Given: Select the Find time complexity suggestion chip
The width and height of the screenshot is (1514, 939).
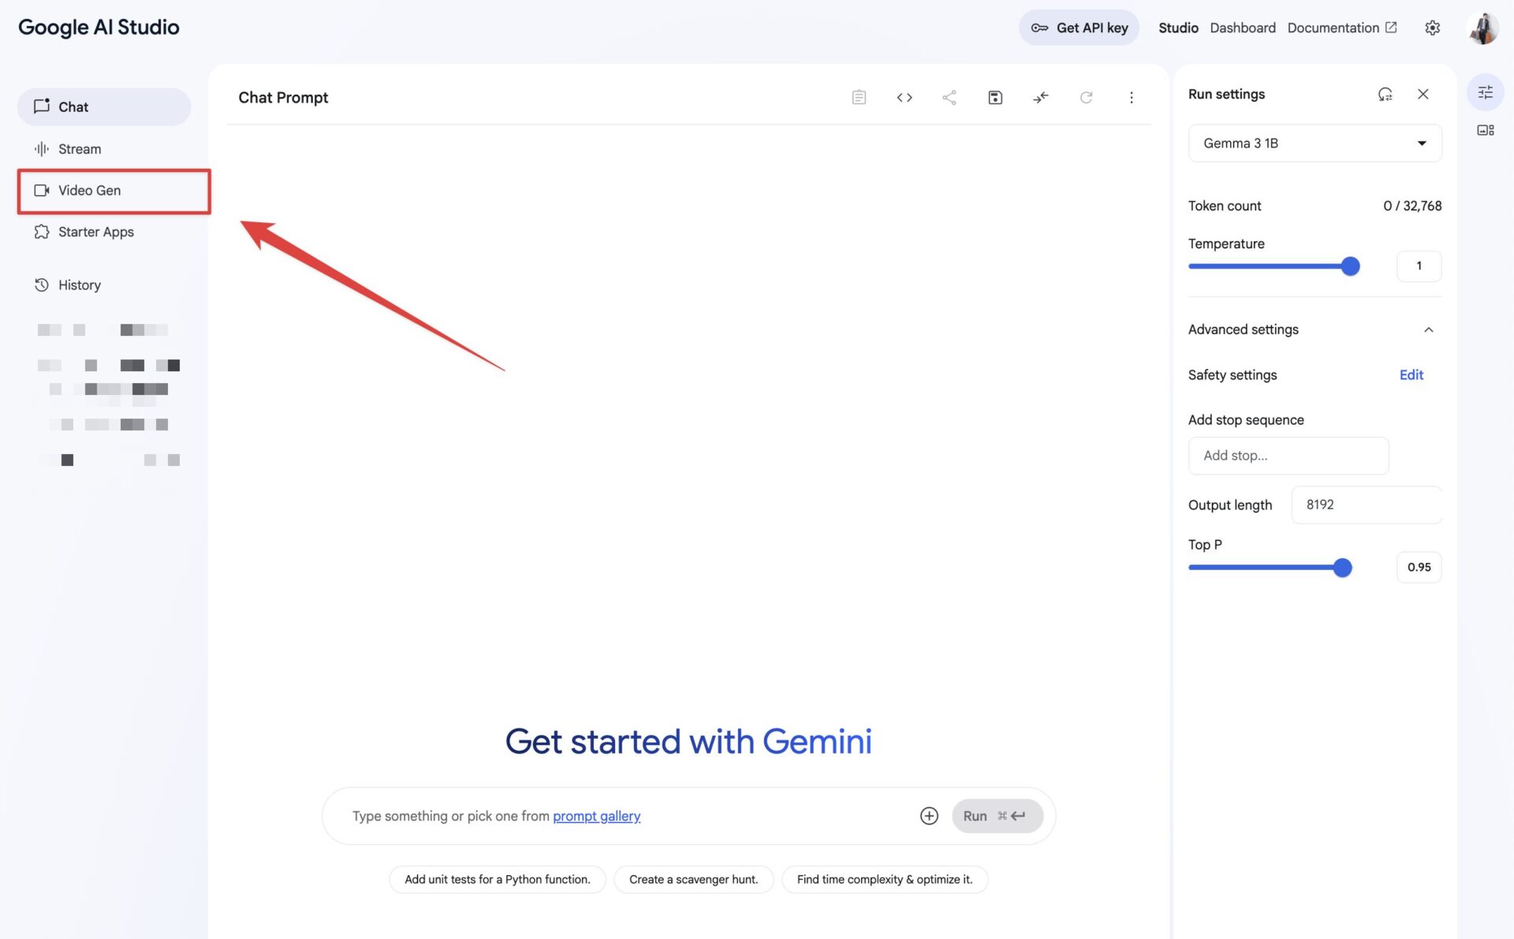Looking at the screenshot, I should click(884, 879).
